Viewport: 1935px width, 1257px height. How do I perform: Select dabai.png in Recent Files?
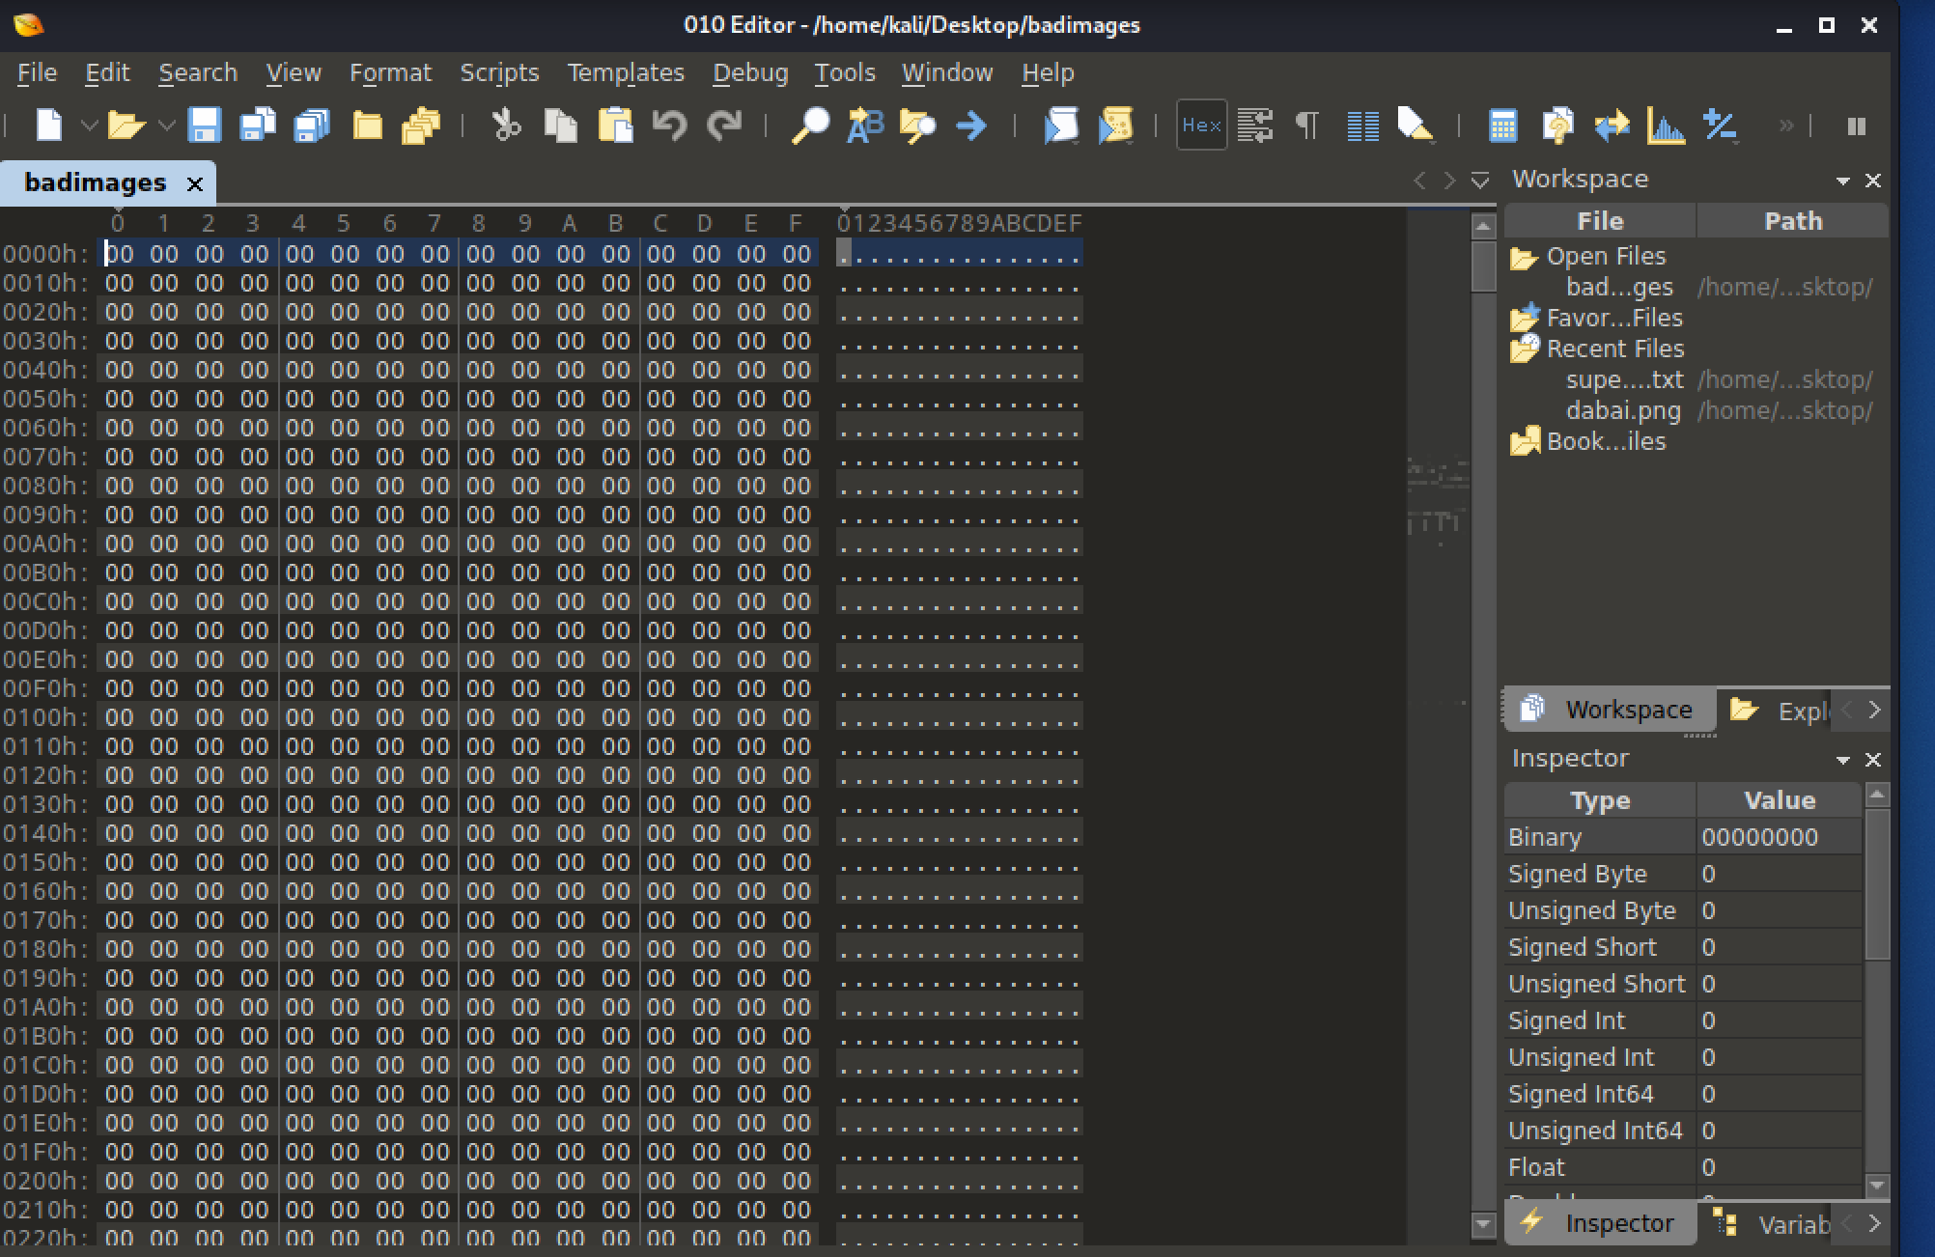tap(1622, 410)
